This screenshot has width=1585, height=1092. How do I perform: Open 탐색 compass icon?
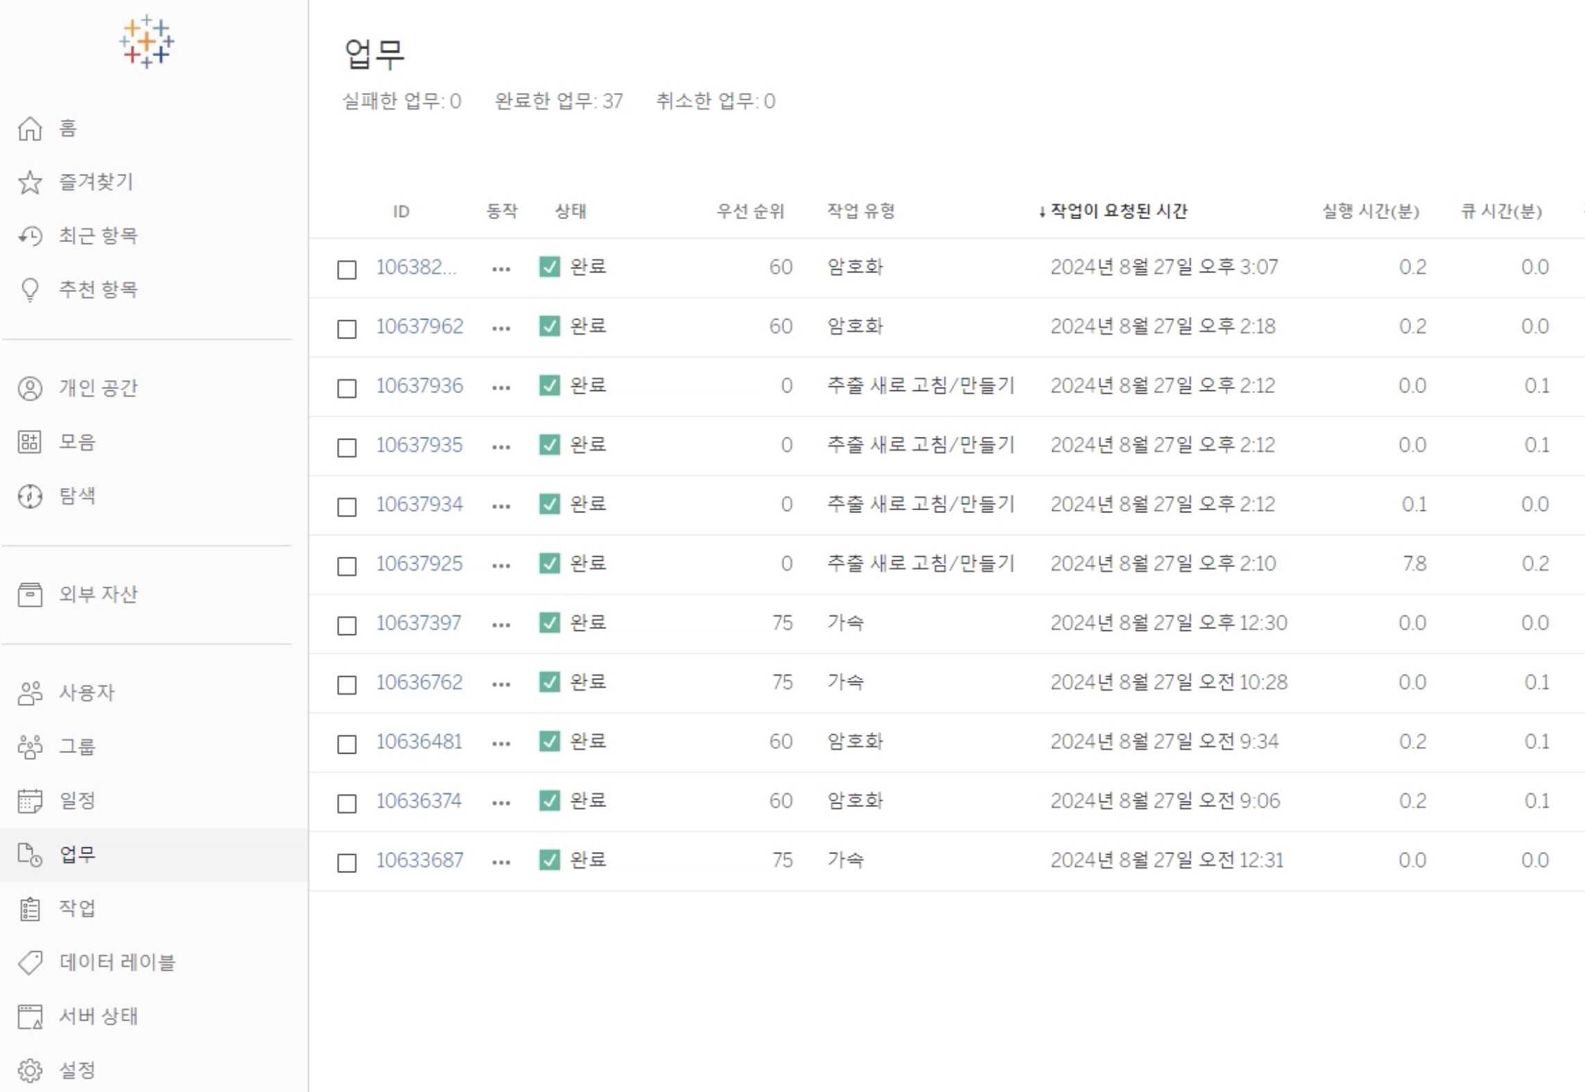tap(30, 496)
